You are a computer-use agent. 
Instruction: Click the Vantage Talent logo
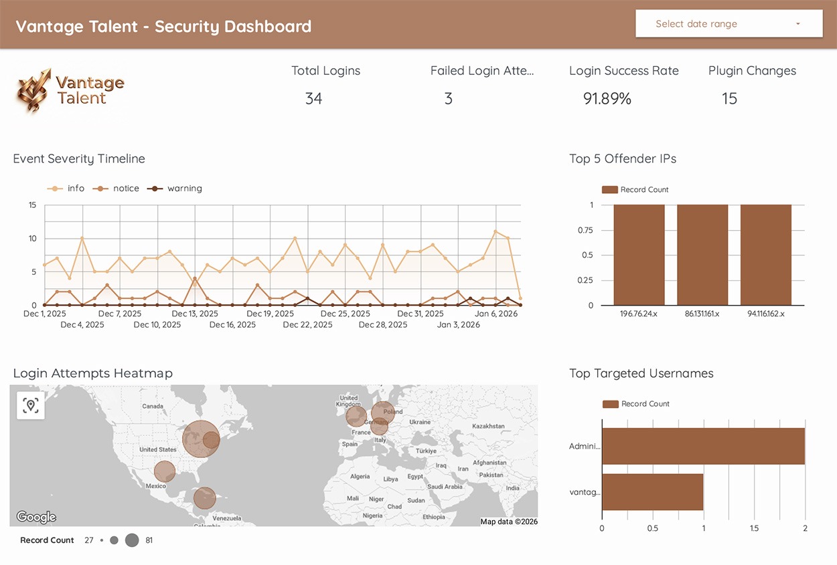pyautogui.click(x=71, y=91)
